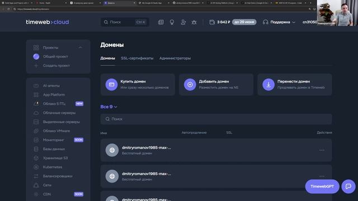Screen dimensions: 358x201
Task: Open second dmitryromanov1985-max domain name
Action: click(x=147, y=174)
